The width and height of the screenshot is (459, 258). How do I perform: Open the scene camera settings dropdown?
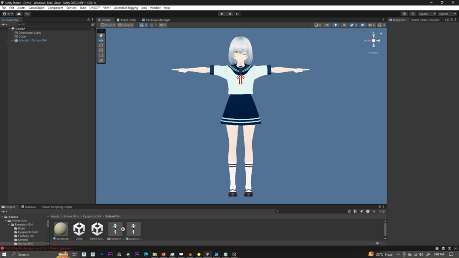371,25
